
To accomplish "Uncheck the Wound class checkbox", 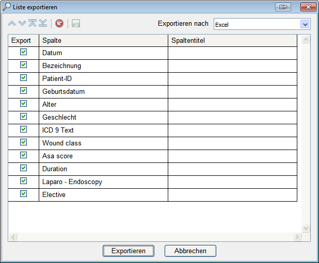I will pos(23,143).
